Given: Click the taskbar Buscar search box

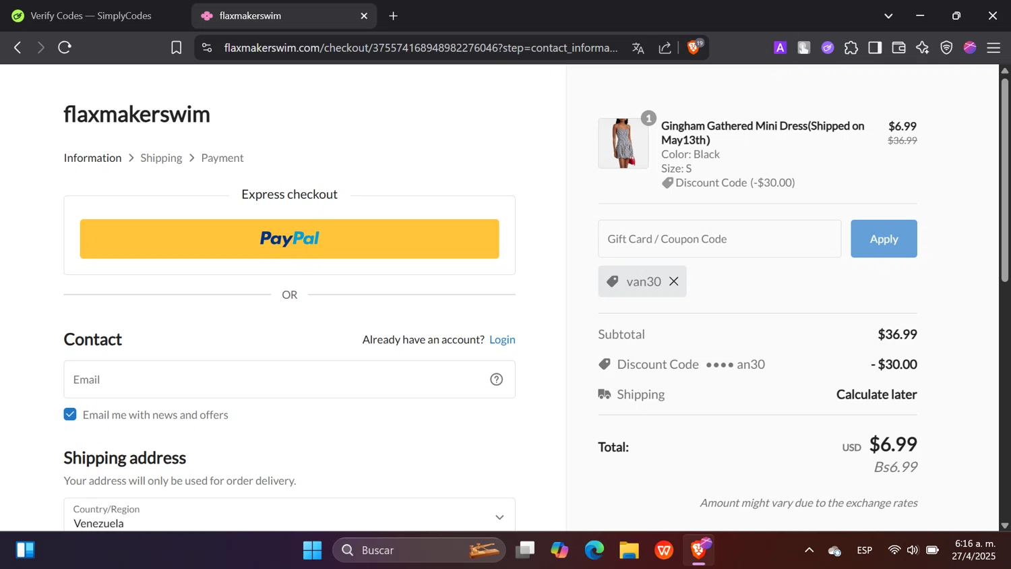Looking at the screenshot, I should [x=419, y=550].
